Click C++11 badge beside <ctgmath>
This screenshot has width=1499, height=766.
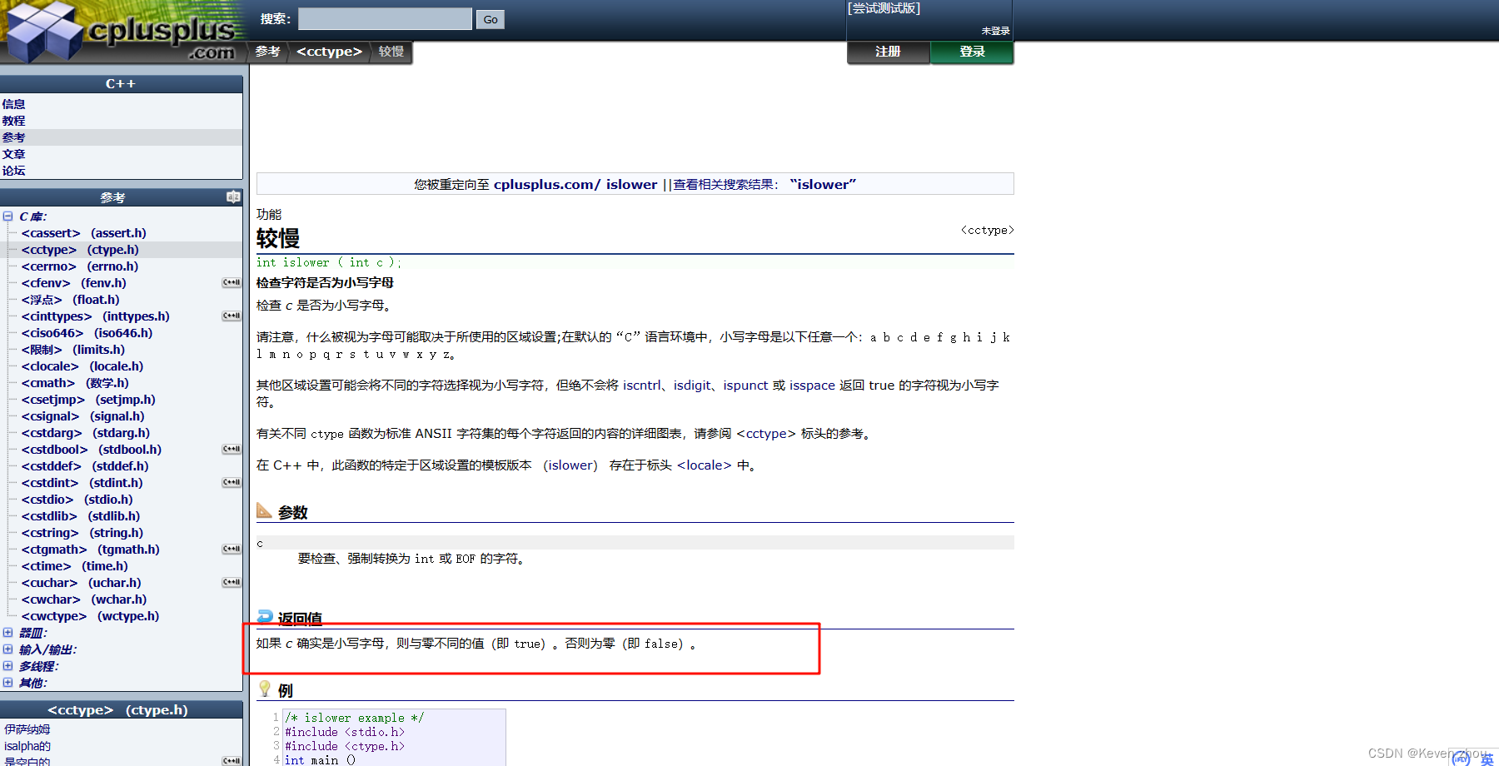(x=232, y=550)
